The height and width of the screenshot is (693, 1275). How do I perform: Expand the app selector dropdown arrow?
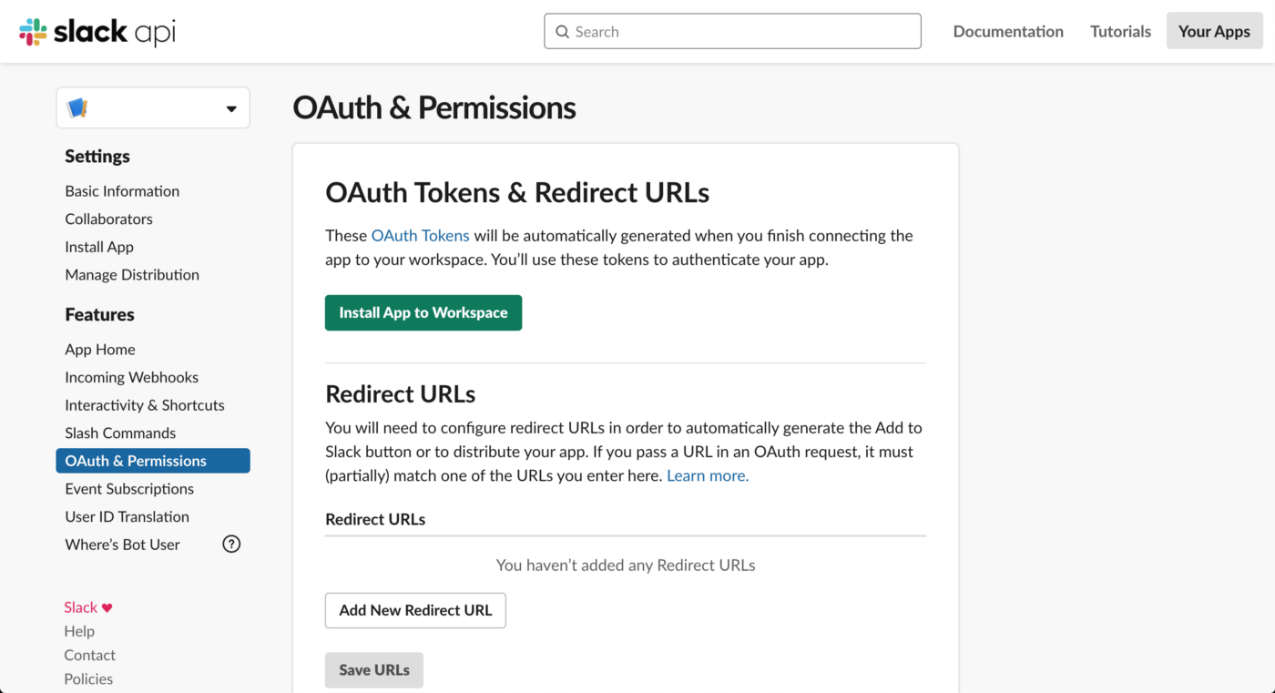click(231, 109)
